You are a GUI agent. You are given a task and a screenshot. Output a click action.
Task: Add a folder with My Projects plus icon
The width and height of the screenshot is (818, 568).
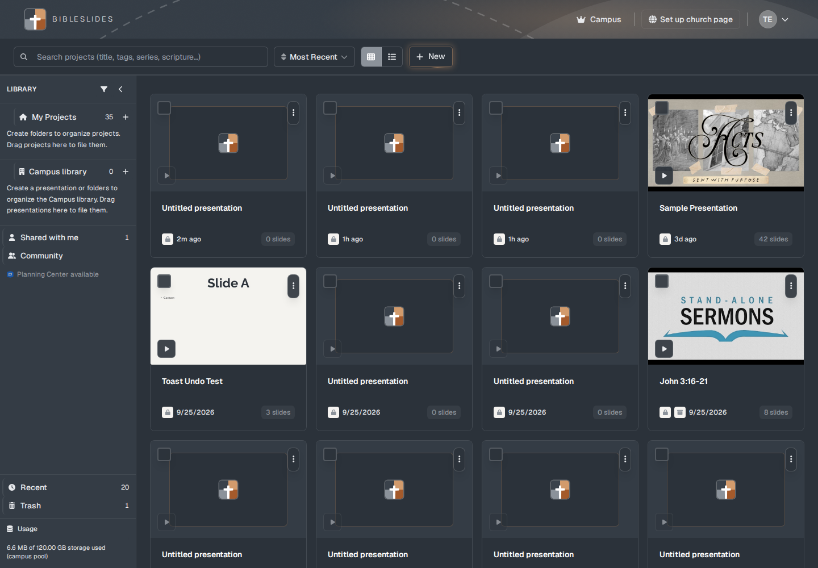(x=126, y=117)
